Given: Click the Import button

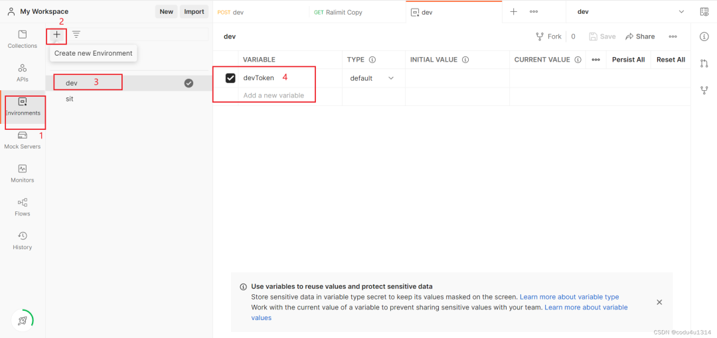Looking at the screenshot, I should tap(194, 12).
